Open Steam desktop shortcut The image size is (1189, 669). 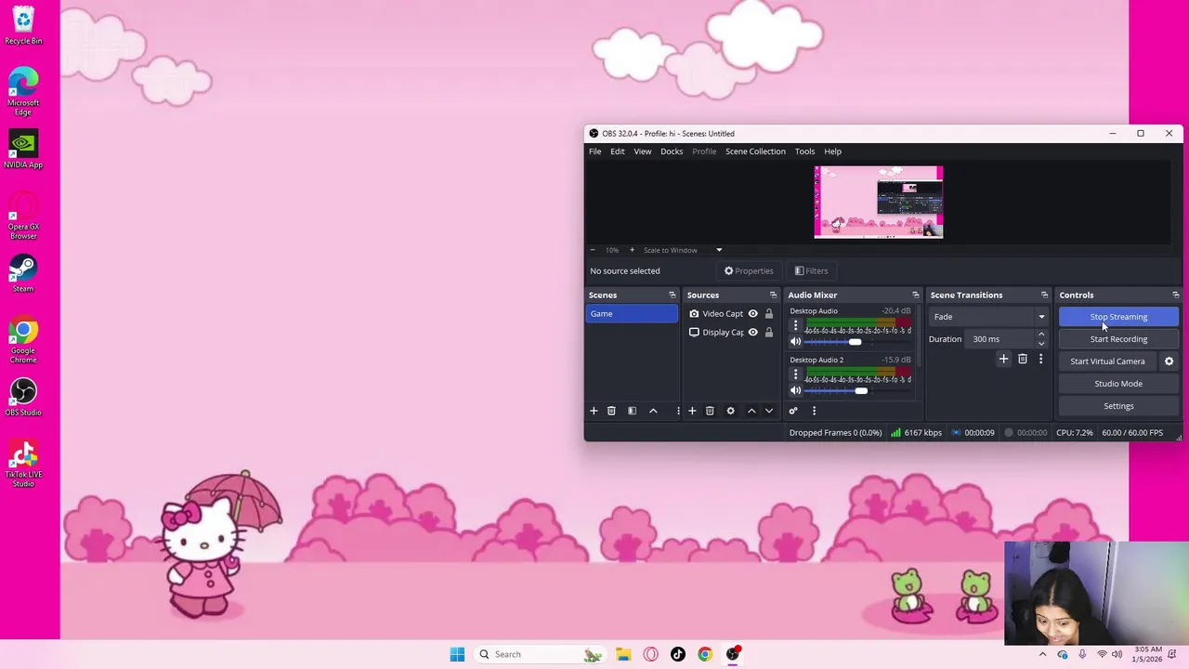(23, 274)
